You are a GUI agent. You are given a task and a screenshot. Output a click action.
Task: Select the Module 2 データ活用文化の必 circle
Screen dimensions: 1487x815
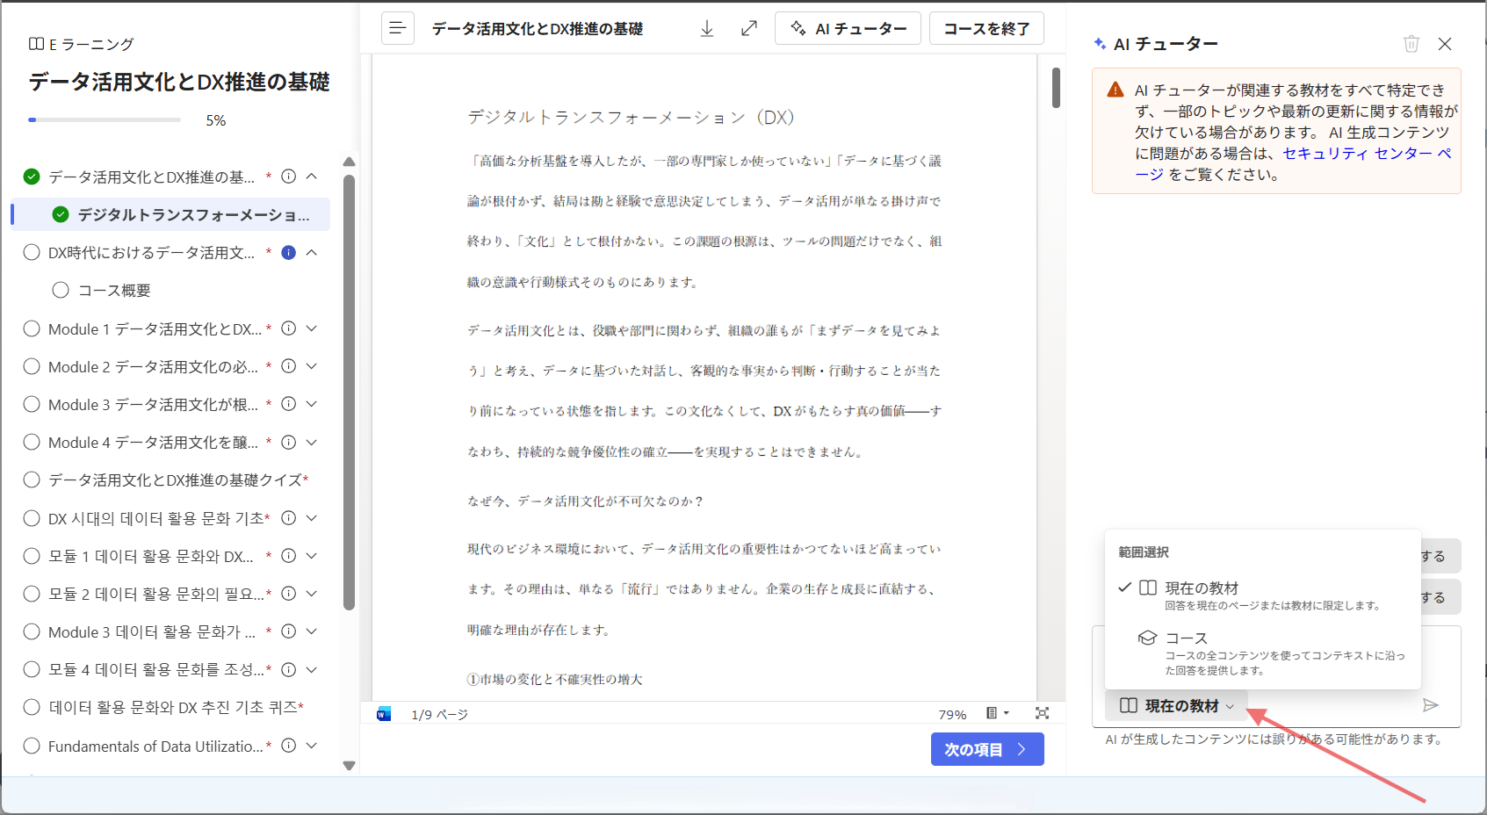(x=32, y=366)
